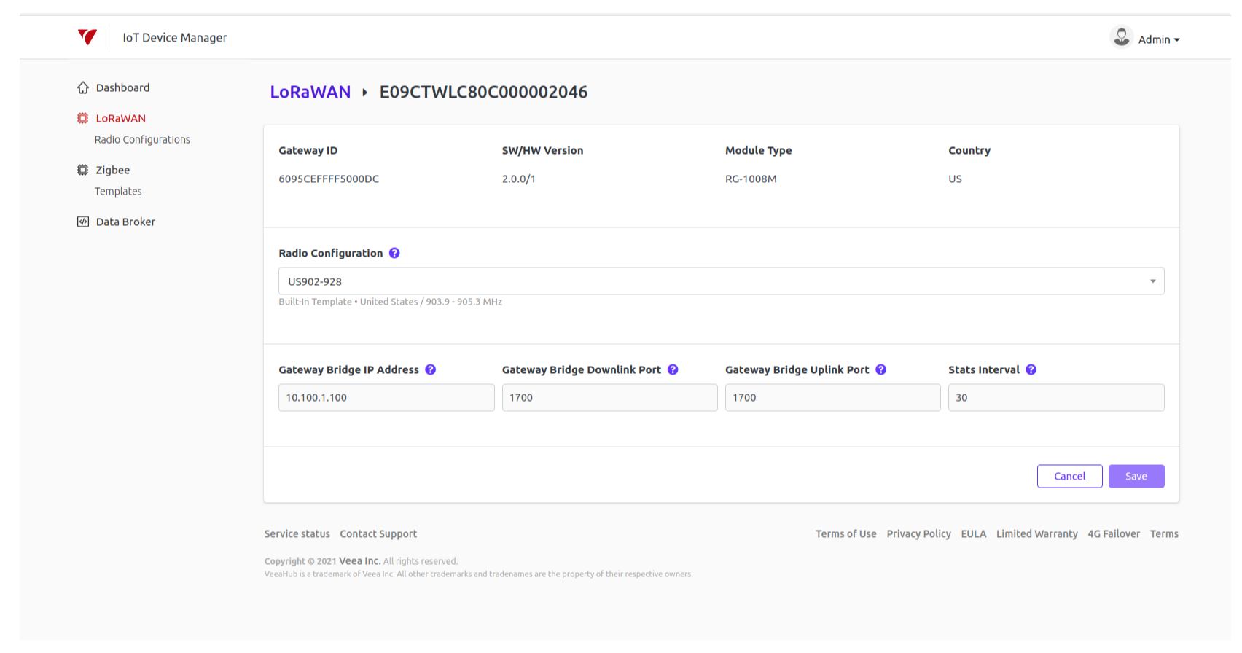The image size is (1242, 653).
Task: Select Zigbee in sidebar menu
Action: 113,170
